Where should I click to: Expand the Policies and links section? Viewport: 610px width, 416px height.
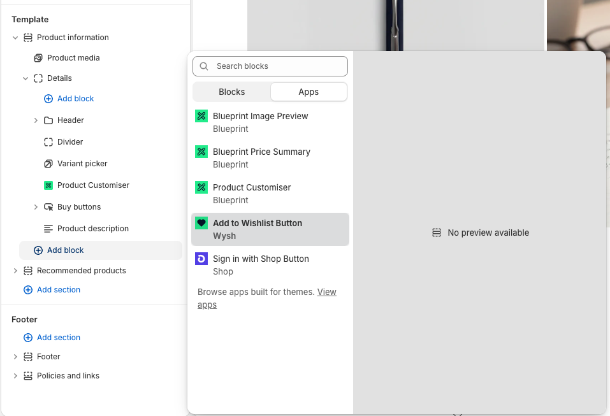(x=15, y=376)
